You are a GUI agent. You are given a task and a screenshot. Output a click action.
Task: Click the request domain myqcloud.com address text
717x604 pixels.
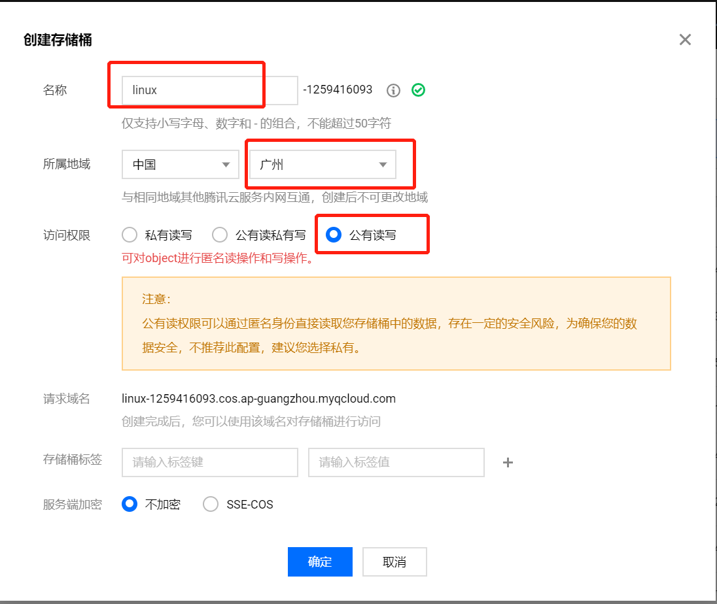coord(258,399)
